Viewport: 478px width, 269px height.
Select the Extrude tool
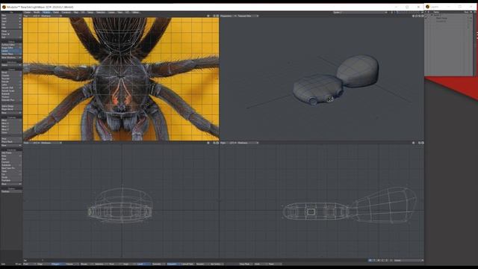[x=11, y=81]
